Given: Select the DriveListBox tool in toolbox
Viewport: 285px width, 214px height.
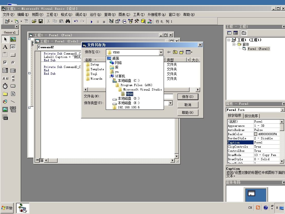Looking at the screenshot, I should point(13,86).
